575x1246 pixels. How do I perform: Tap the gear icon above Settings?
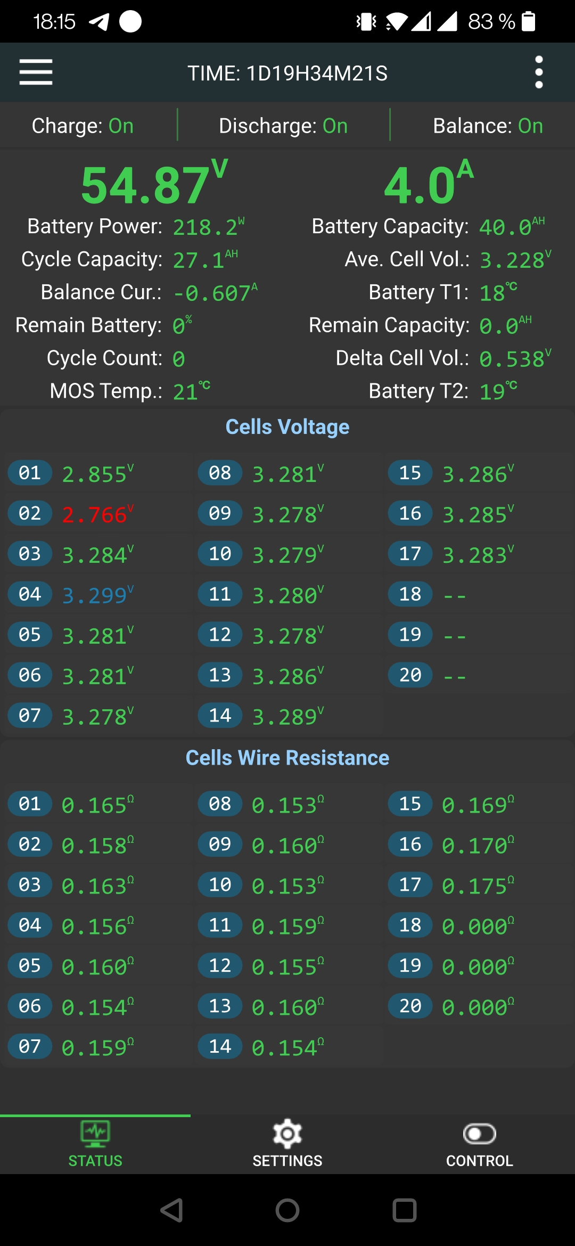point(287,1133)
